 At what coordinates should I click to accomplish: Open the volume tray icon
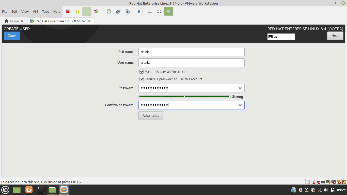326,190
